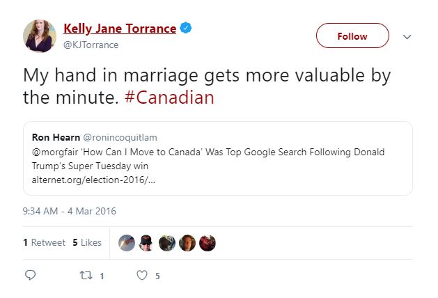Like the tweet with the heart icon
This screenshot has width=438, height=298.
click(x=142, y=276)
